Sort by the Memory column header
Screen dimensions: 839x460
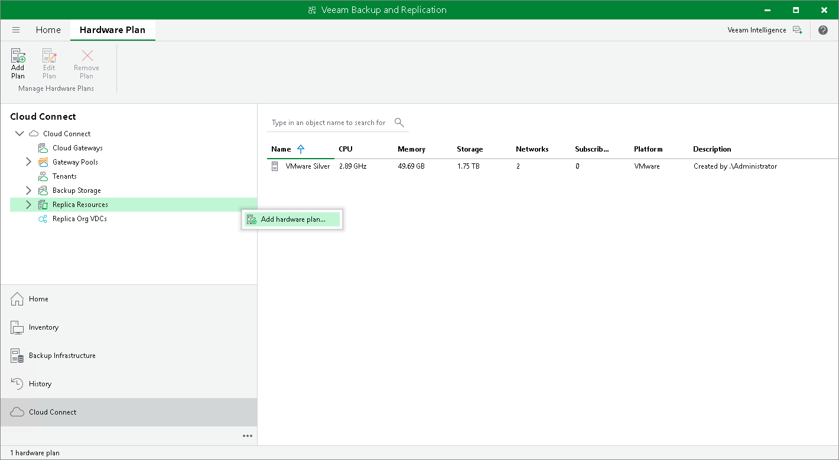pos(411,149)
